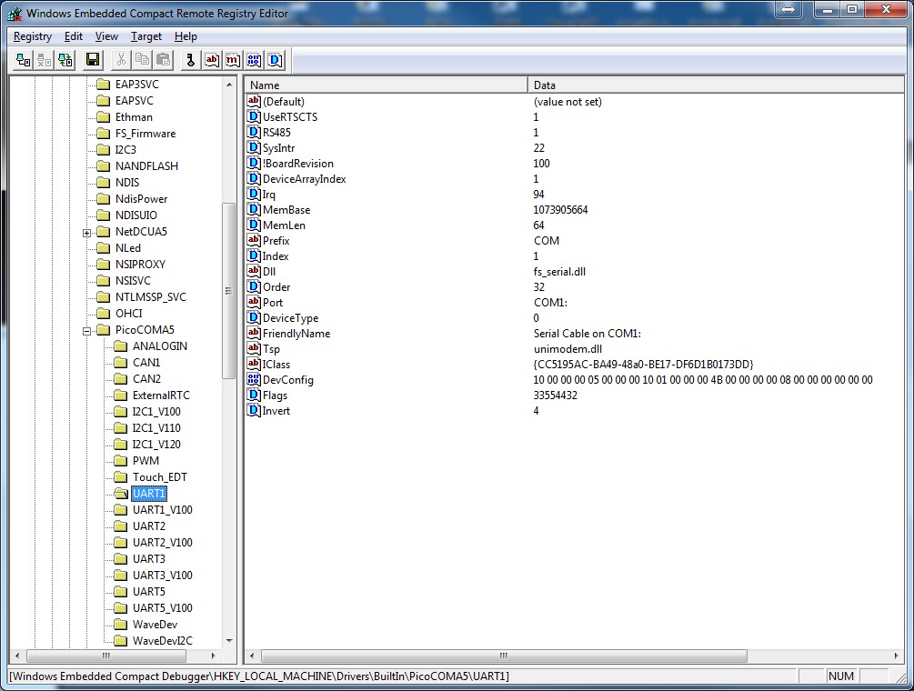The width and height of the screenshot is (914, 691).
Task: Click the paste toolbar icon
Action: coord(163,60)
